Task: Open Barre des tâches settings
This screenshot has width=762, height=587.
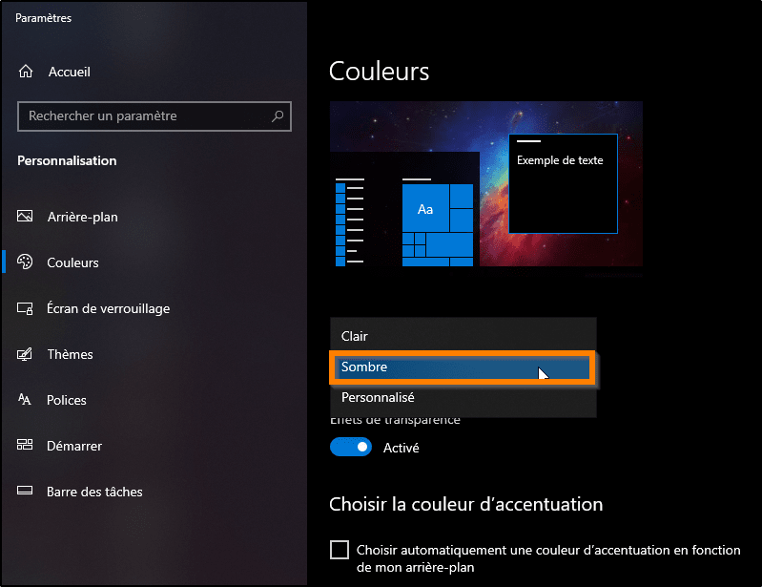Action: [x=94, y=492]
